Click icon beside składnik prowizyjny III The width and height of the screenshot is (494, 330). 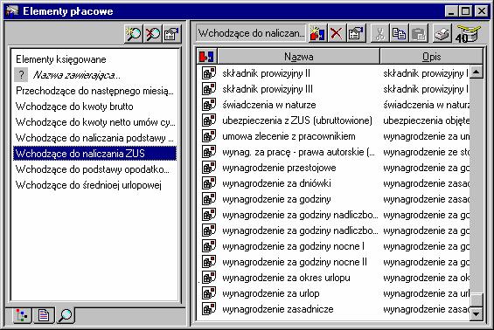pyautogui.click(x=209, y=89)
